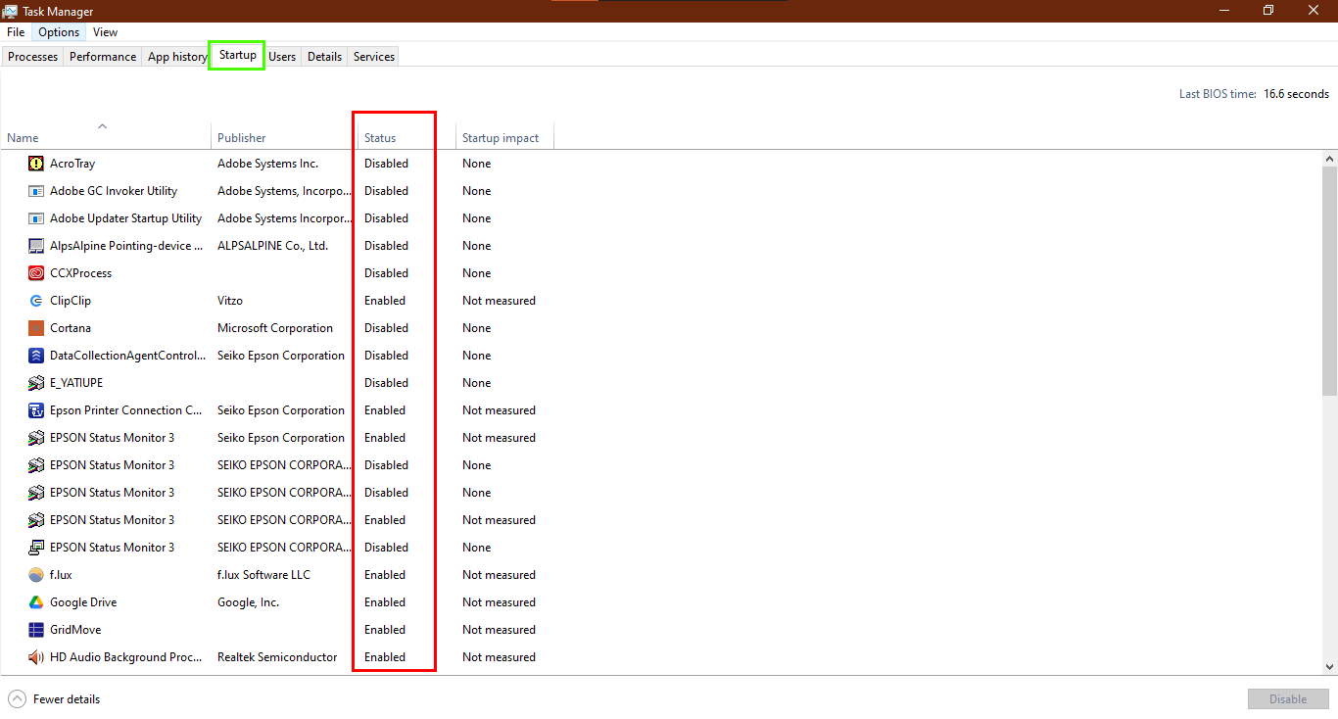Viewport: 1338px width, 719px height.
Task: Click the Epson Printer Connection icon
Action: [35, 410]
